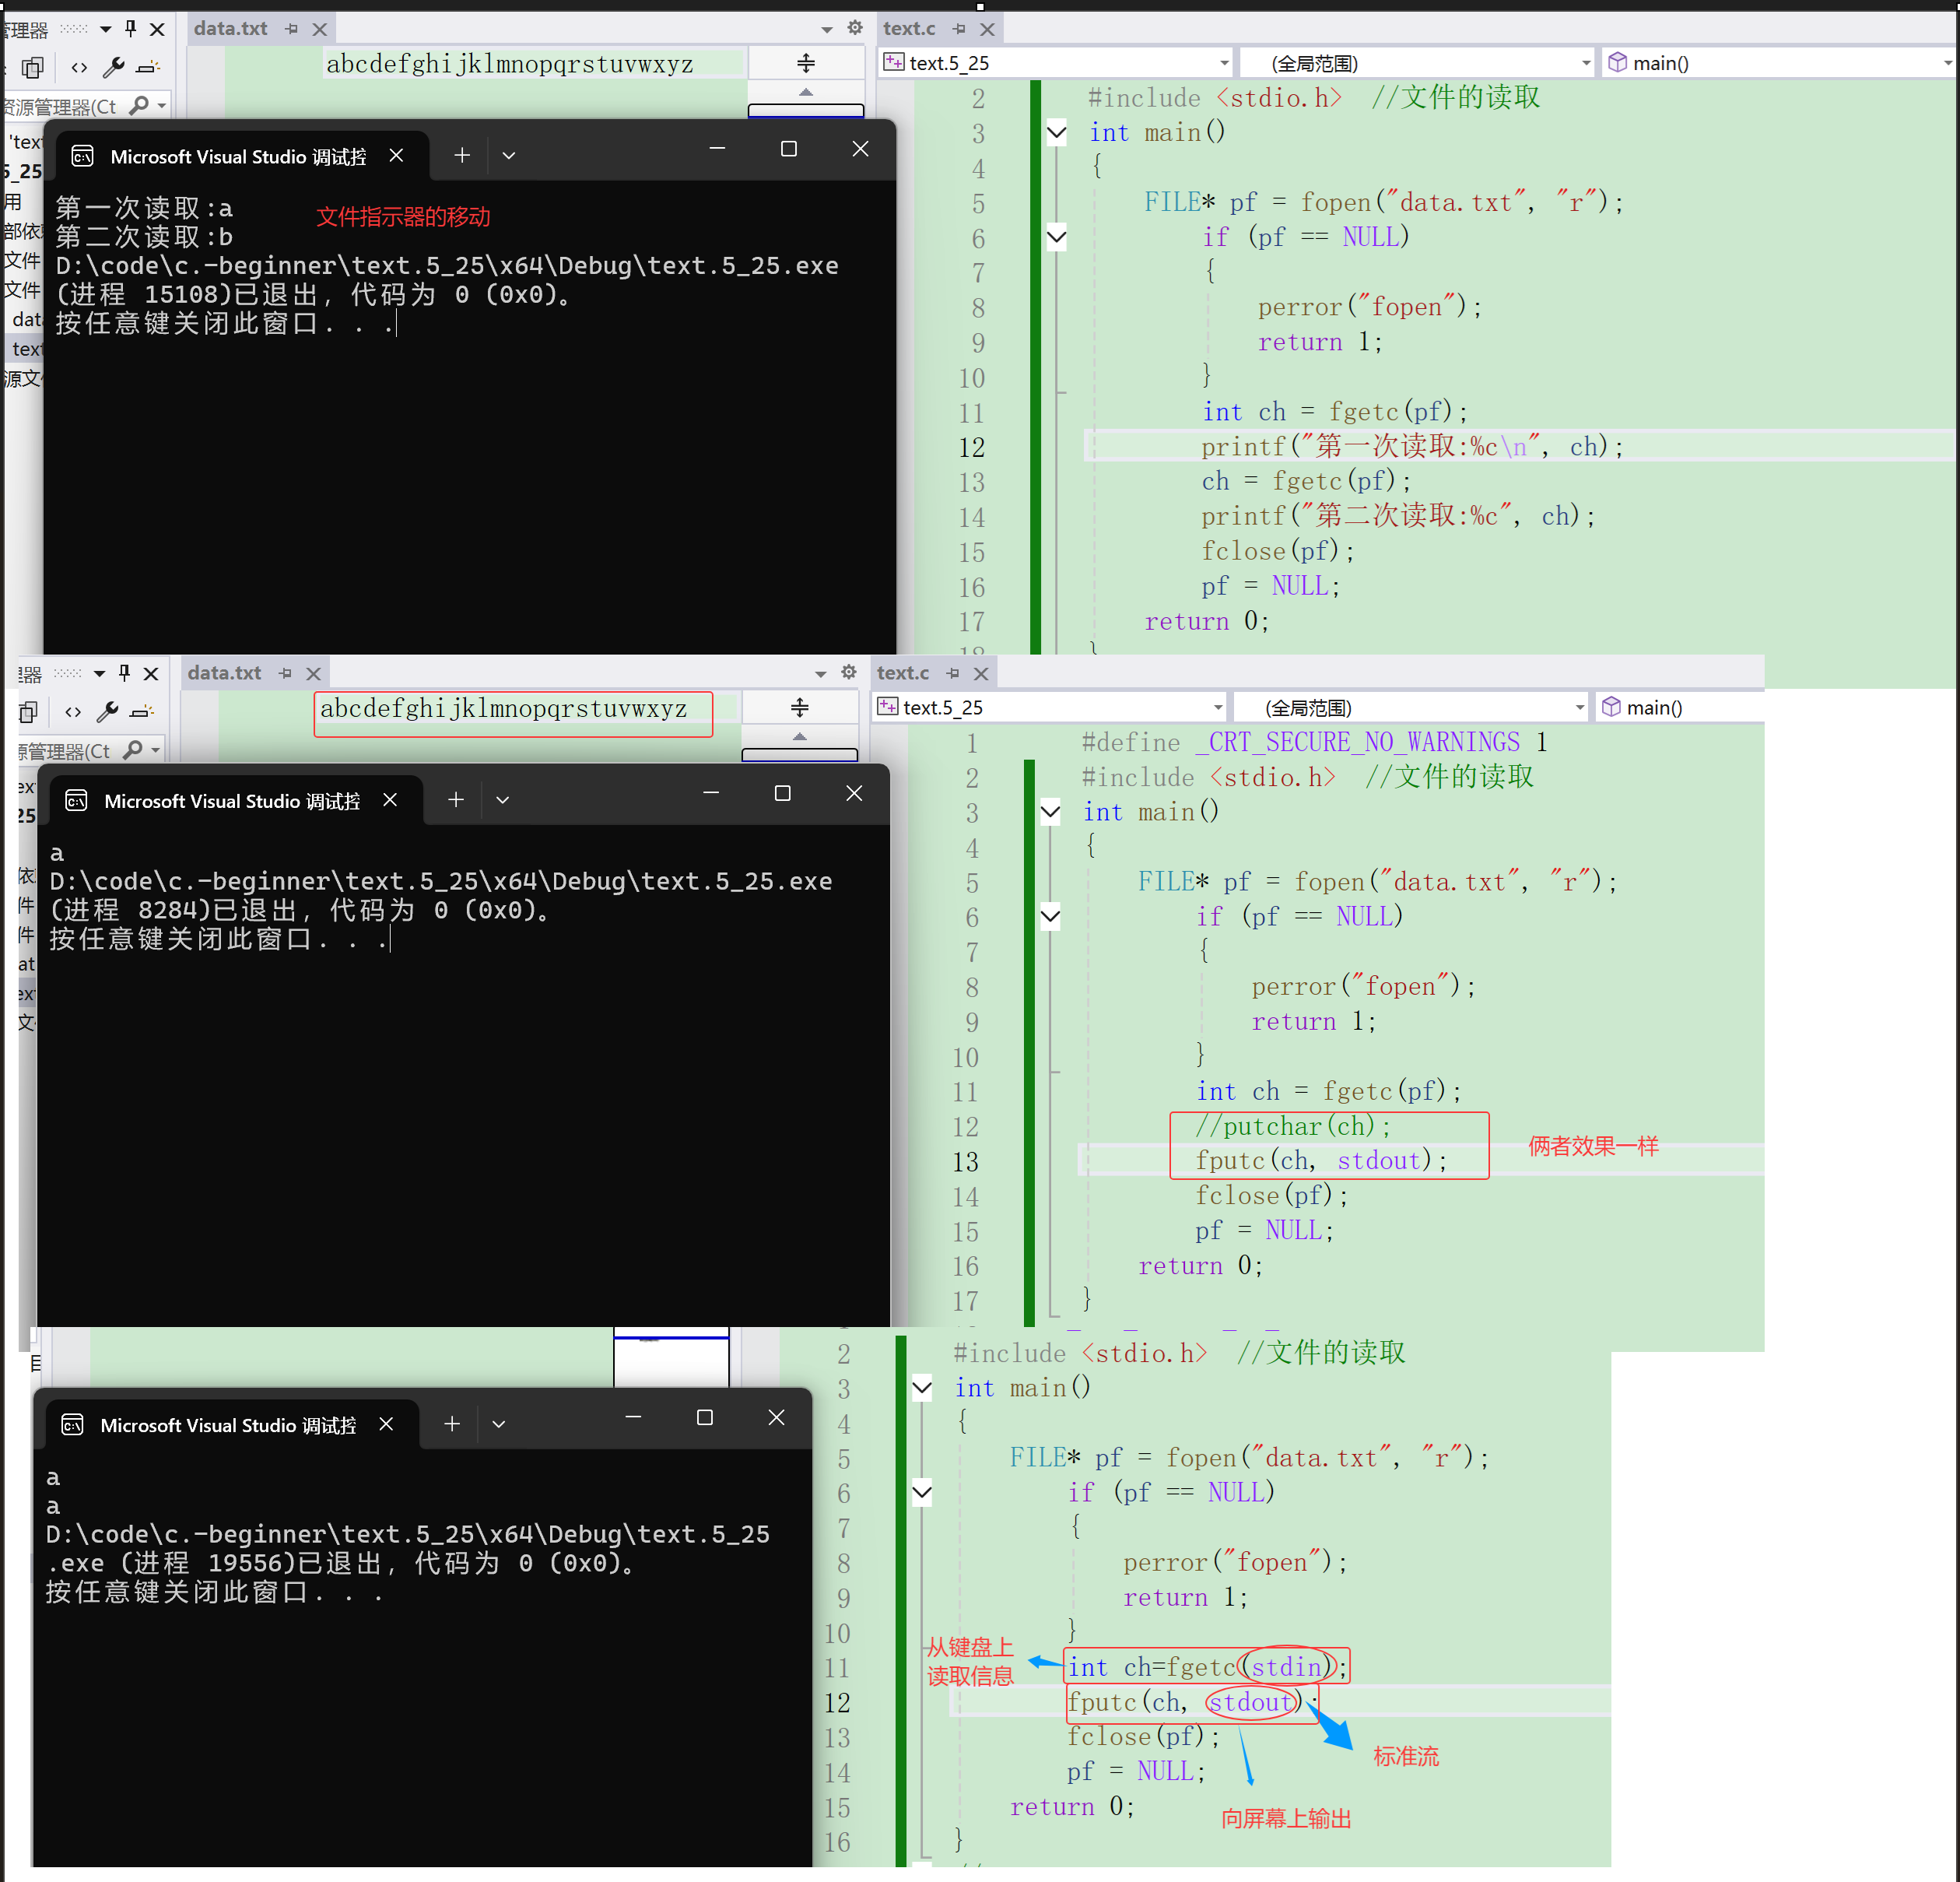Add a new tab in the console showing 进程 8284

click(455, 799)
